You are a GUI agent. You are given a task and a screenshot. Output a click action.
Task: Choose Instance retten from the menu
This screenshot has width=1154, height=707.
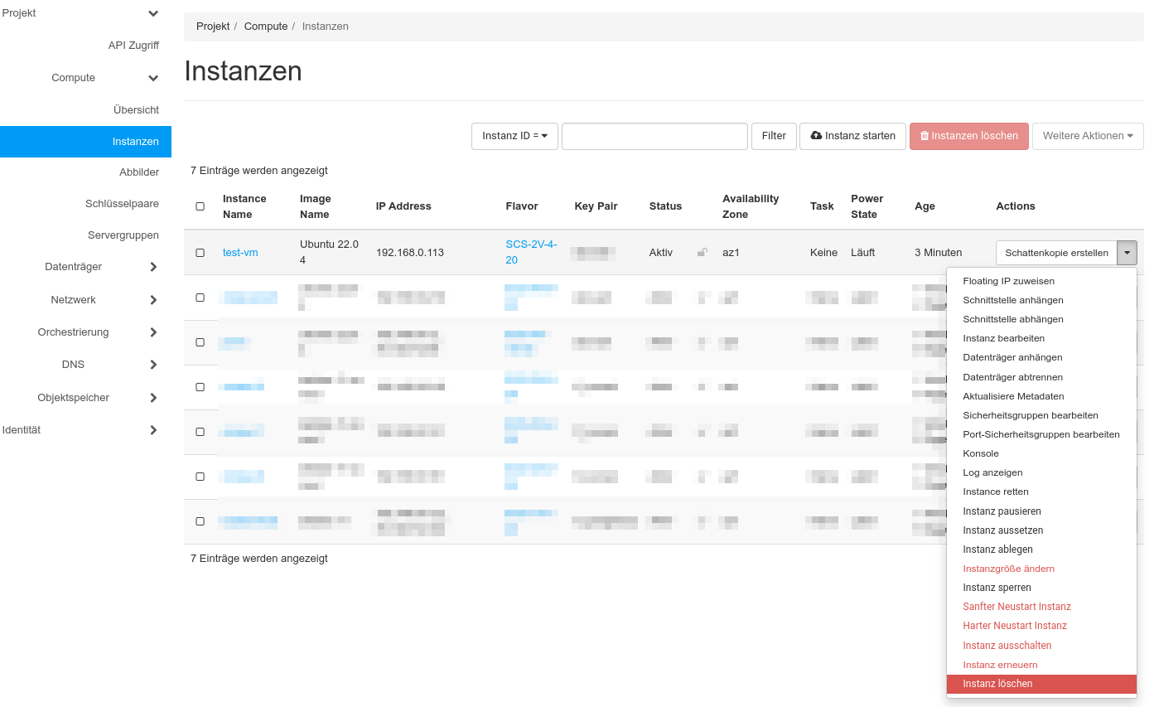[x=995, y=492]
